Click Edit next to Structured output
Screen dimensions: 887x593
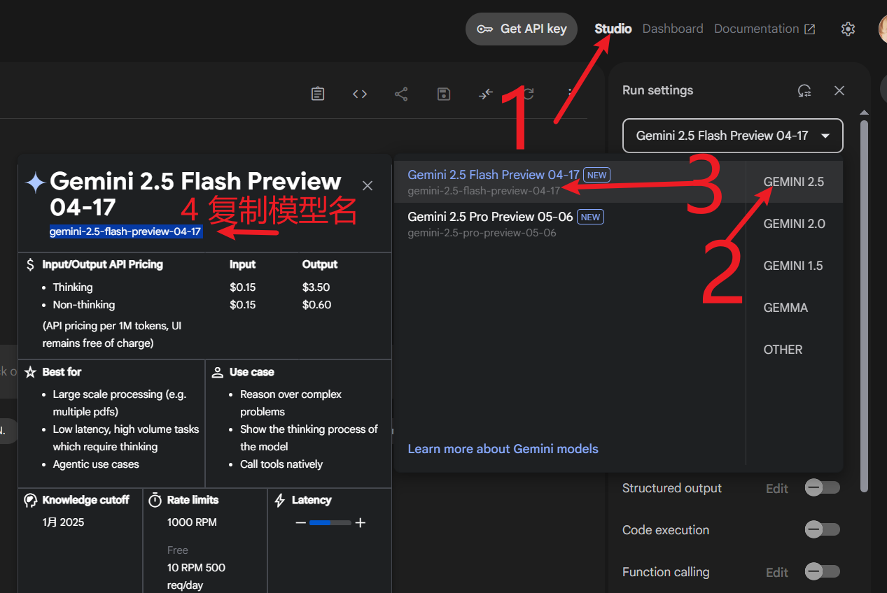tap(777, 489)
